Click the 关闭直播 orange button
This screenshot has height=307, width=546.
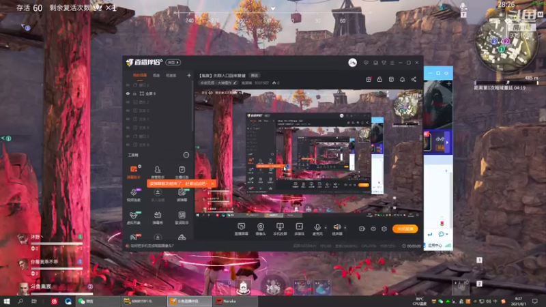click(x=405, y=229)
